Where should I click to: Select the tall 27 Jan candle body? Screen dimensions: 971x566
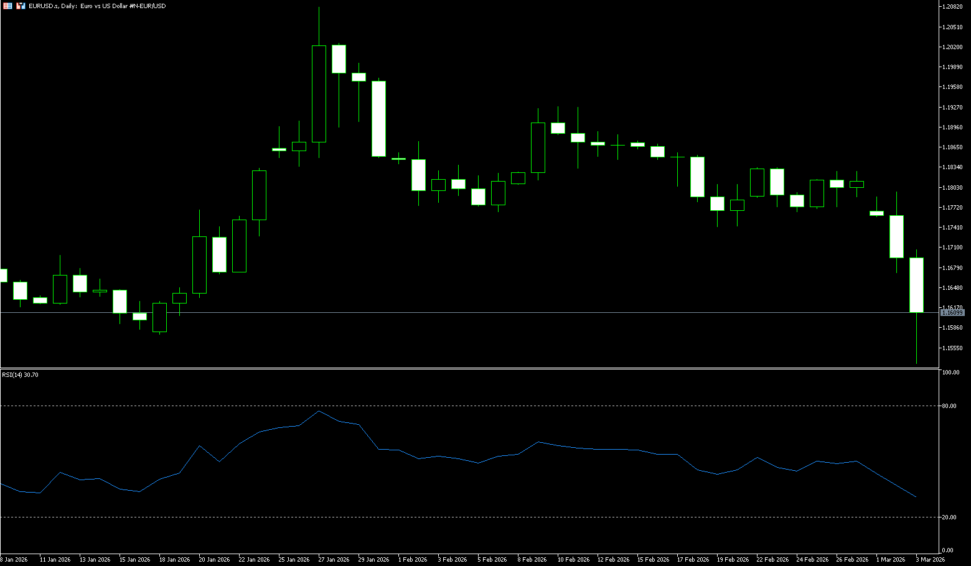(319, 93)
